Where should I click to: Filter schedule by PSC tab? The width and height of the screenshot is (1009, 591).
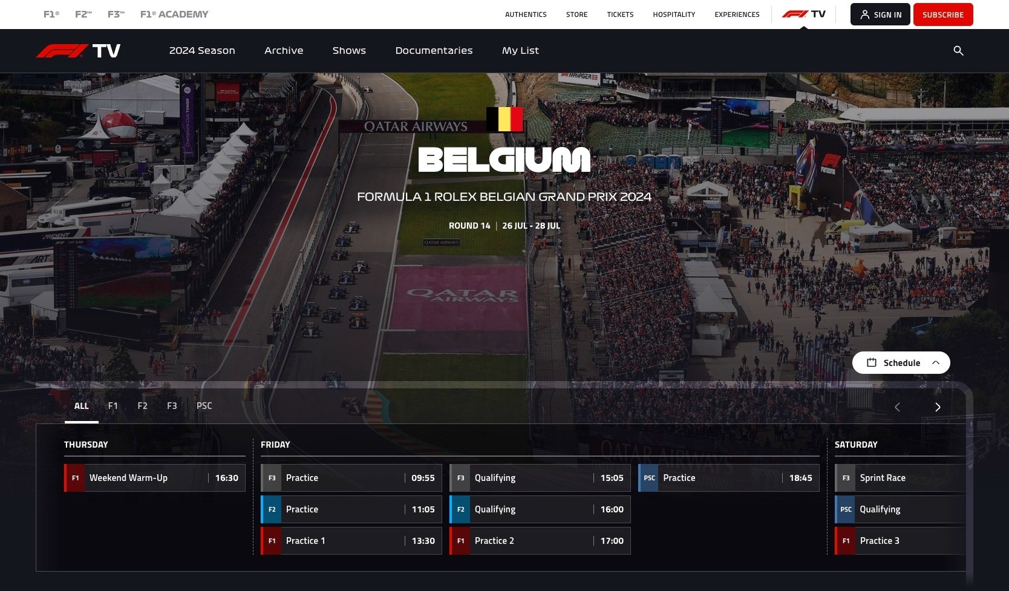pos(204,406)
